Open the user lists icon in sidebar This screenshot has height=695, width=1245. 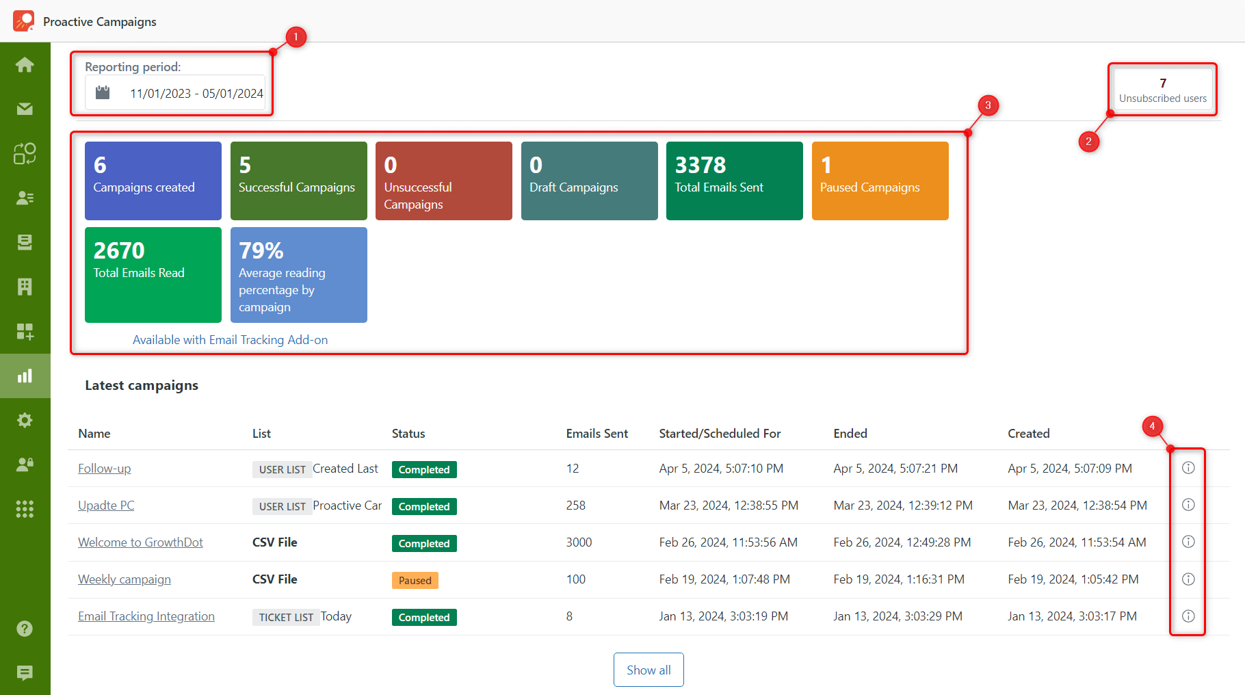click(25, 198)
